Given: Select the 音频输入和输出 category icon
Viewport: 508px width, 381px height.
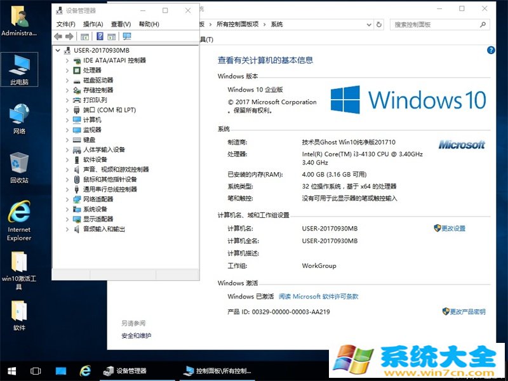Looking at the screenshot, I should click(77, 229).
